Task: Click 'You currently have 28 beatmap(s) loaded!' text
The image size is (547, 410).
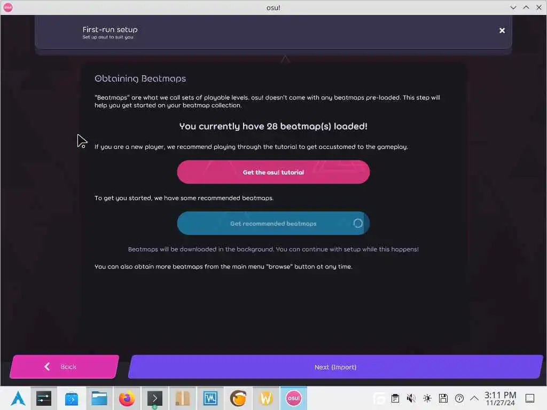Action: click(x=273, y=126)
